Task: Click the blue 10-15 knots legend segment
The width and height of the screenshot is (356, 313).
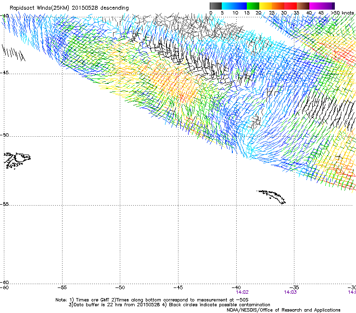Action: click(241, 6)
